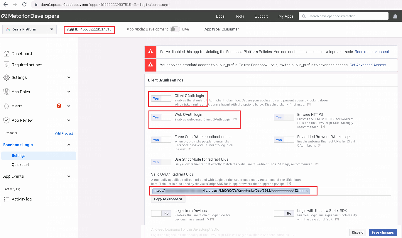Open the Docs menu
The image size is (402, 238).
tap(220, 16)
